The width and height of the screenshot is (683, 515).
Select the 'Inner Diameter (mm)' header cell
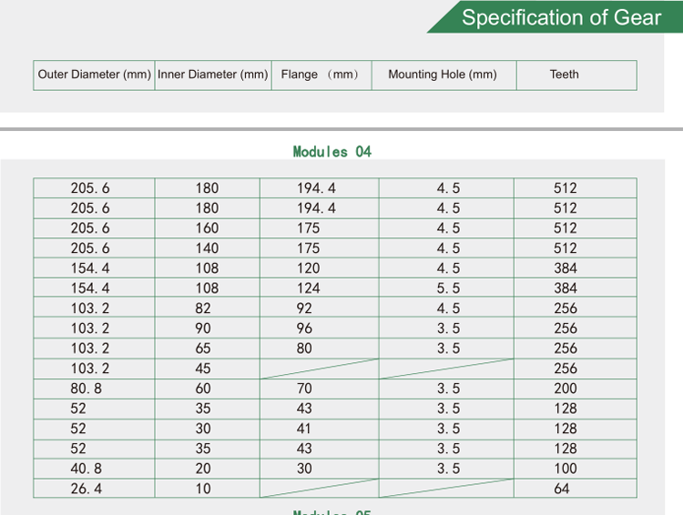point(213,76)
